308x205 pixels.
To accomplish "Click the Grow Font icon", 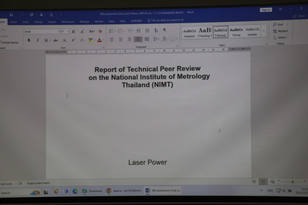I will click(x=74, y=31).
